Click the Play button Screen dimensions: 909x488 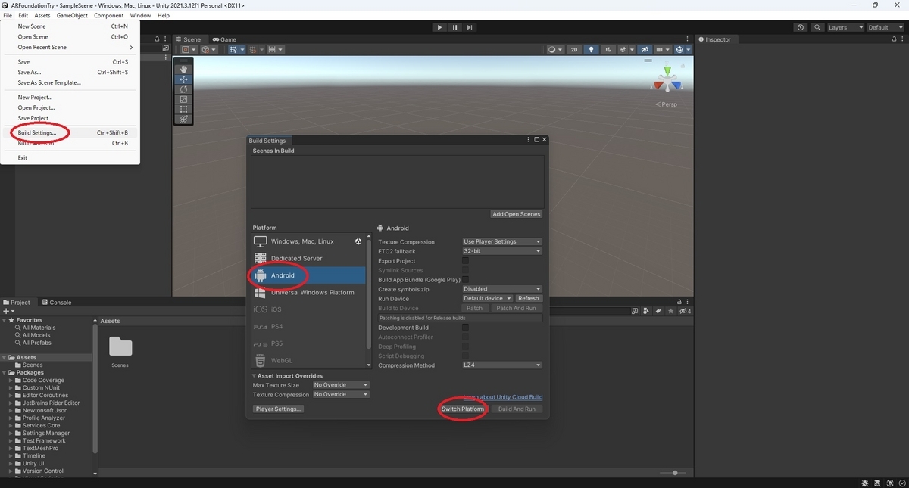point(439,27)
